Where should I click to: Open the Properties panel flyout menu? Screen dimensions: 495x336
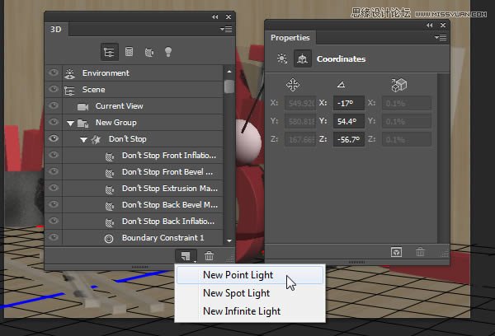click(x=441, y=38)
